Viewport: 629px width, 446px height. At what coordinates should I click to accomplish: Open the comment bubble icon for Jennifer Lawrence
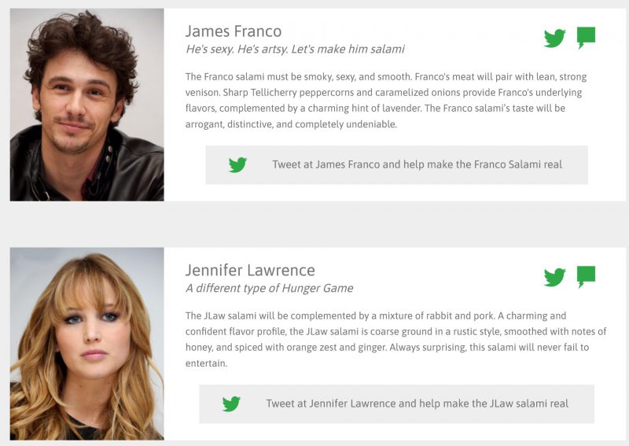pyautogui.click(x=586, y=277)
